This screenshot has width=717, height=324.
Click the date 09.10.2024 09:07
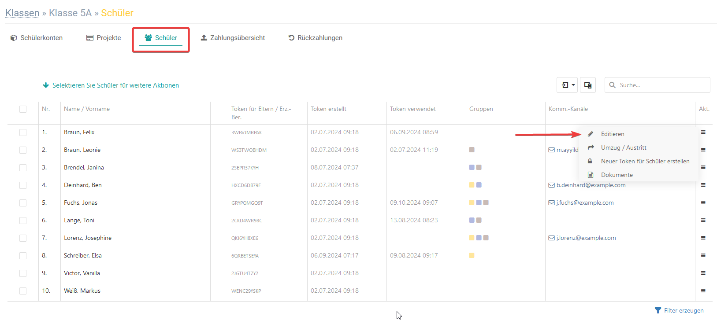(x=414, y=202)
